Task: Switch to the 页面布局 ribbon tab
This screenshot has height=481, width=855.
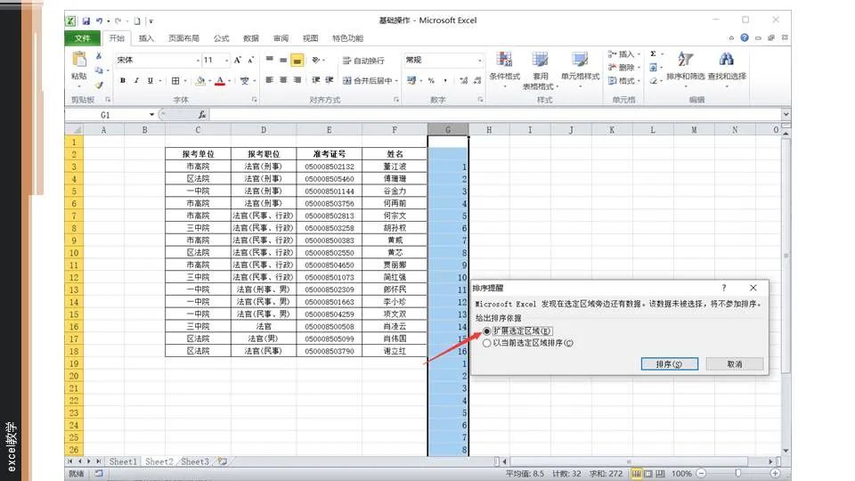Action: (x=183, y=38)
